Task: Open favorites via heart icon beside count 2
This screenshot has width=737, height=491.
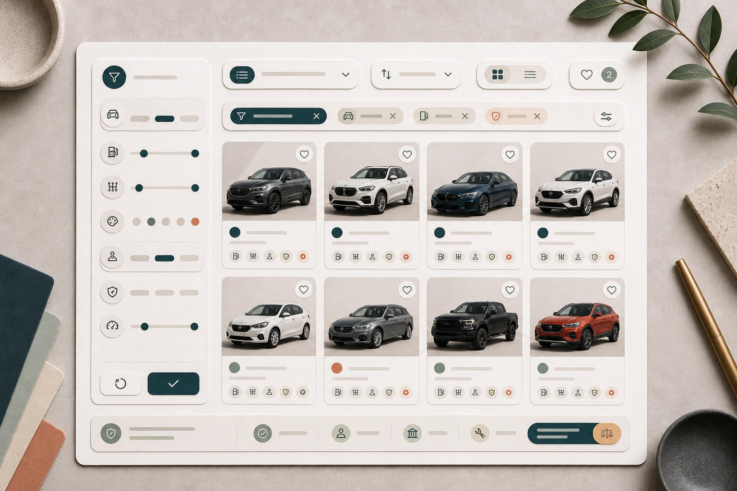Action: pos(586,75)
